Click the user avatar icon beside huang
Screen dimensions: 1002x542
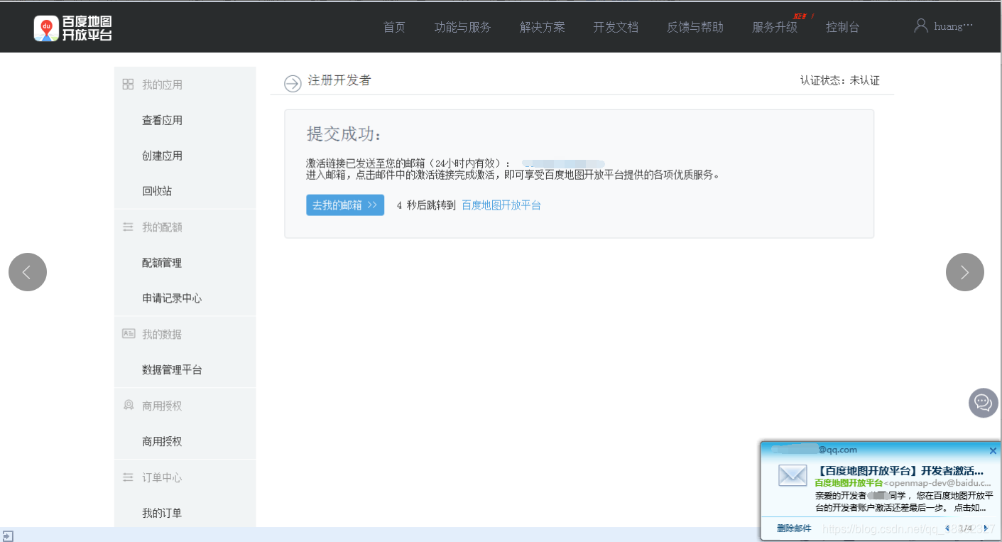coord(921,26)
